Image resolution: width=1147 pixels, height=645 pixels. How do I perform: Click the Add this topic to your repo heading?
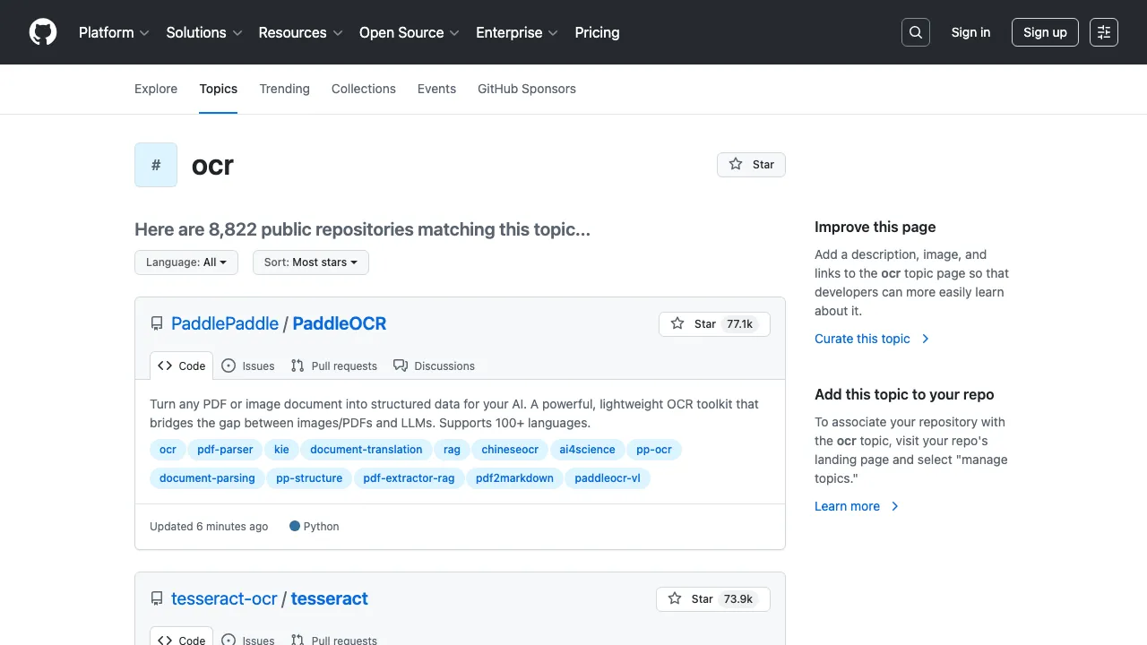point(904,394)
